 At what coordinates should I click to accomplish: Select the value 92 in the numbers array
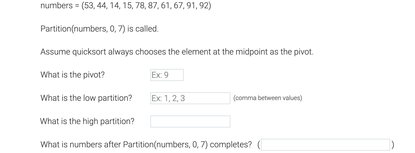(204, 6)
